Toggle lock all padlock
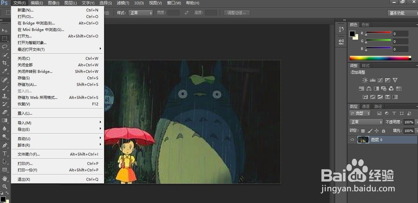The width and height of the screenshot is (418, 203). tap(383, 131)
